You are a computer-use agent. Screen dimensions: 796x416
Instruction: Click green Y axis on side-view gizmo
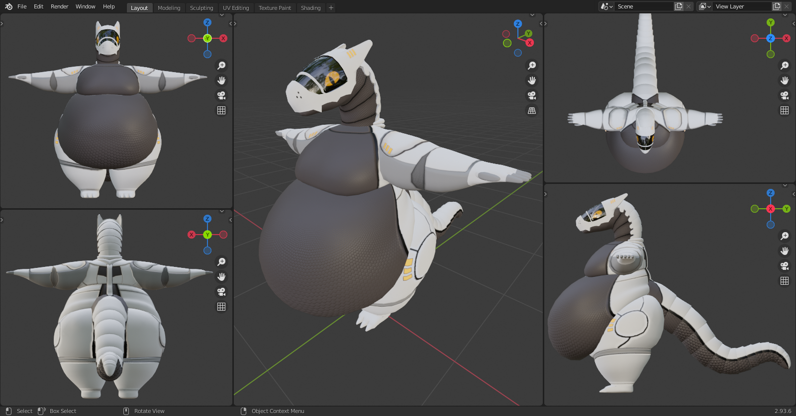(787, 209)
